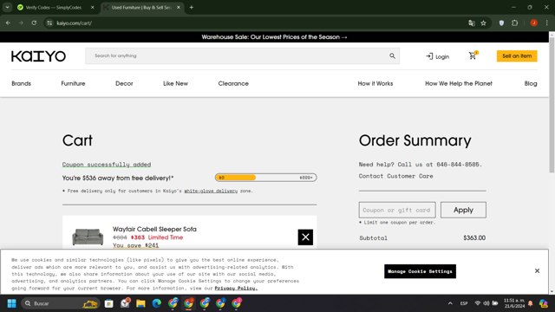Open the tab search dropdown

(x=7, y=8)
